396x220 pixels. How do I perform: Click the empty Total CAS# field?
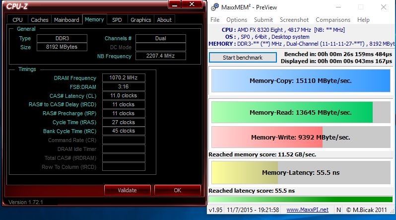coord(124,158)
